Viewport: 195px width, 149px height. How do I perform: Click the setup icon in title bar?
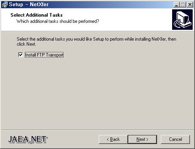click(5, 5)
